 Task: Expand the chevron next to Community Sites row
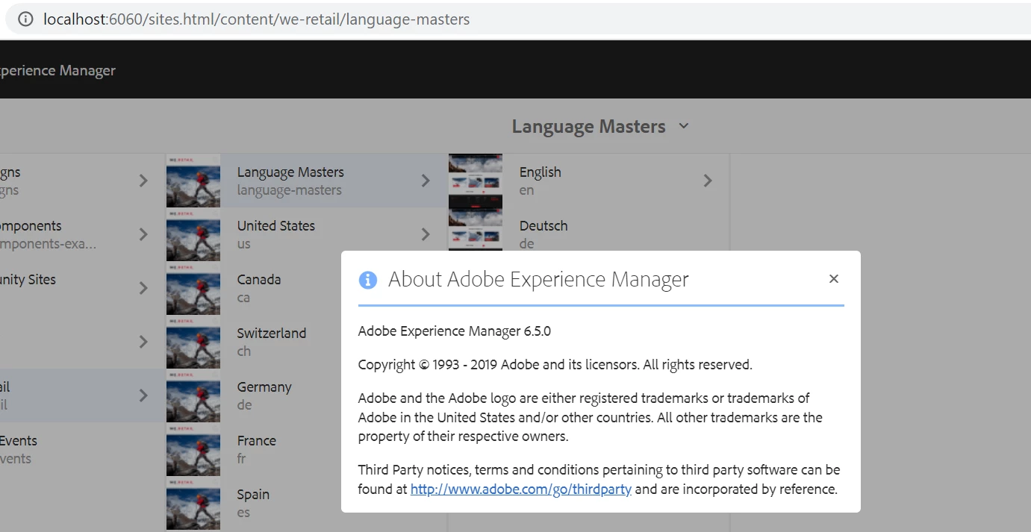click(x=143, y=288)
